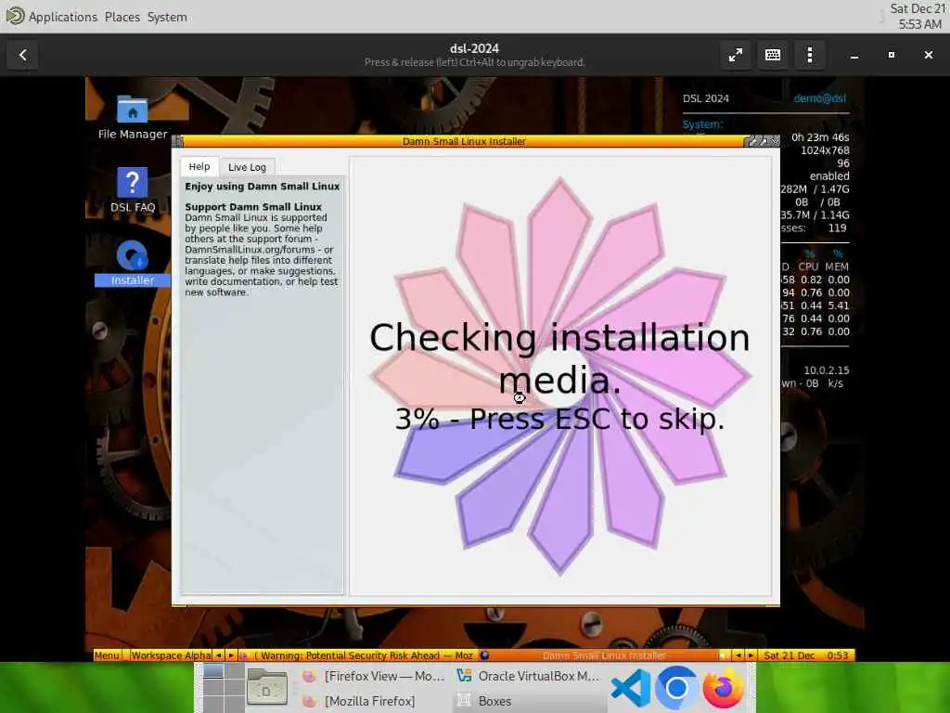Click Enjoy using Damn Small Linux heading

click(263, 186)
